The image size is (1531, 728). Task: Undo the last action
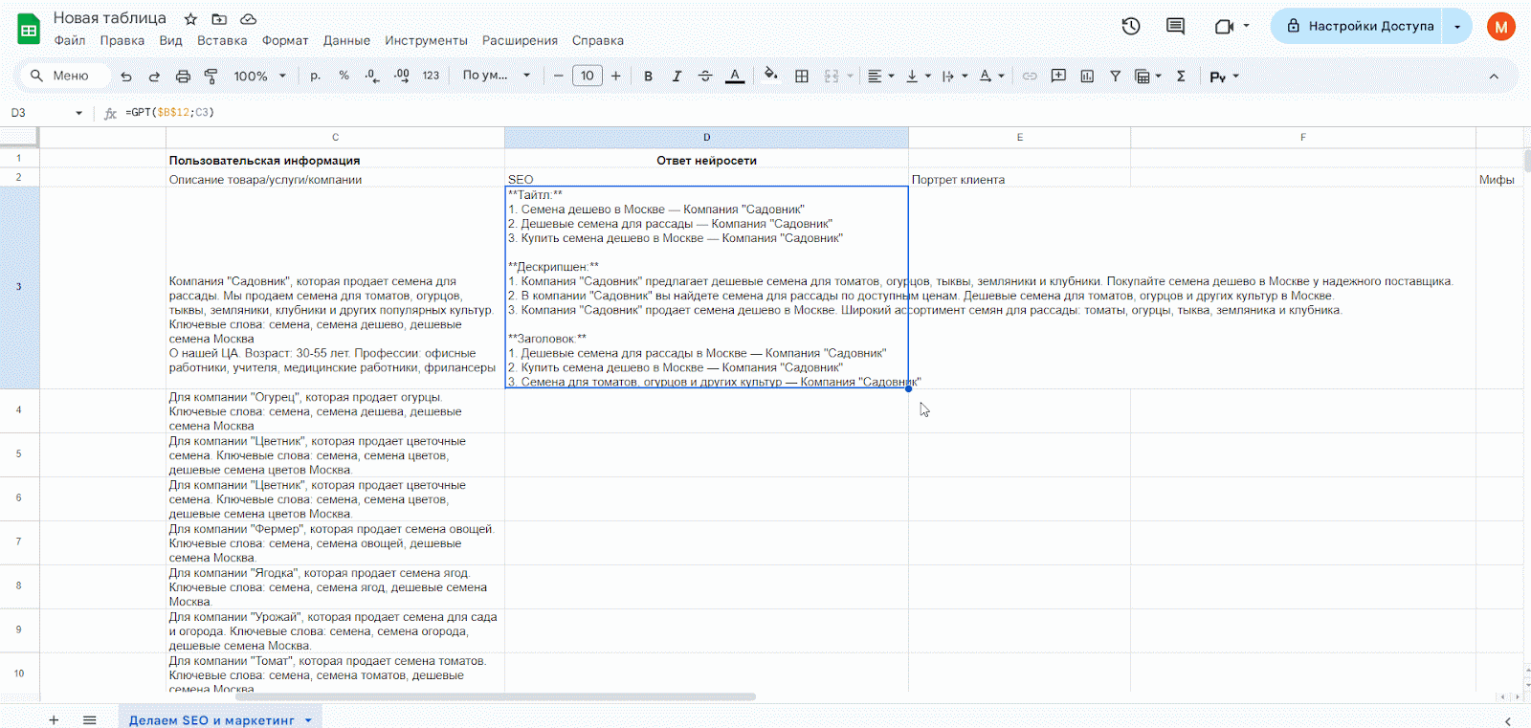pyautogui.click(x=125, y=77)
